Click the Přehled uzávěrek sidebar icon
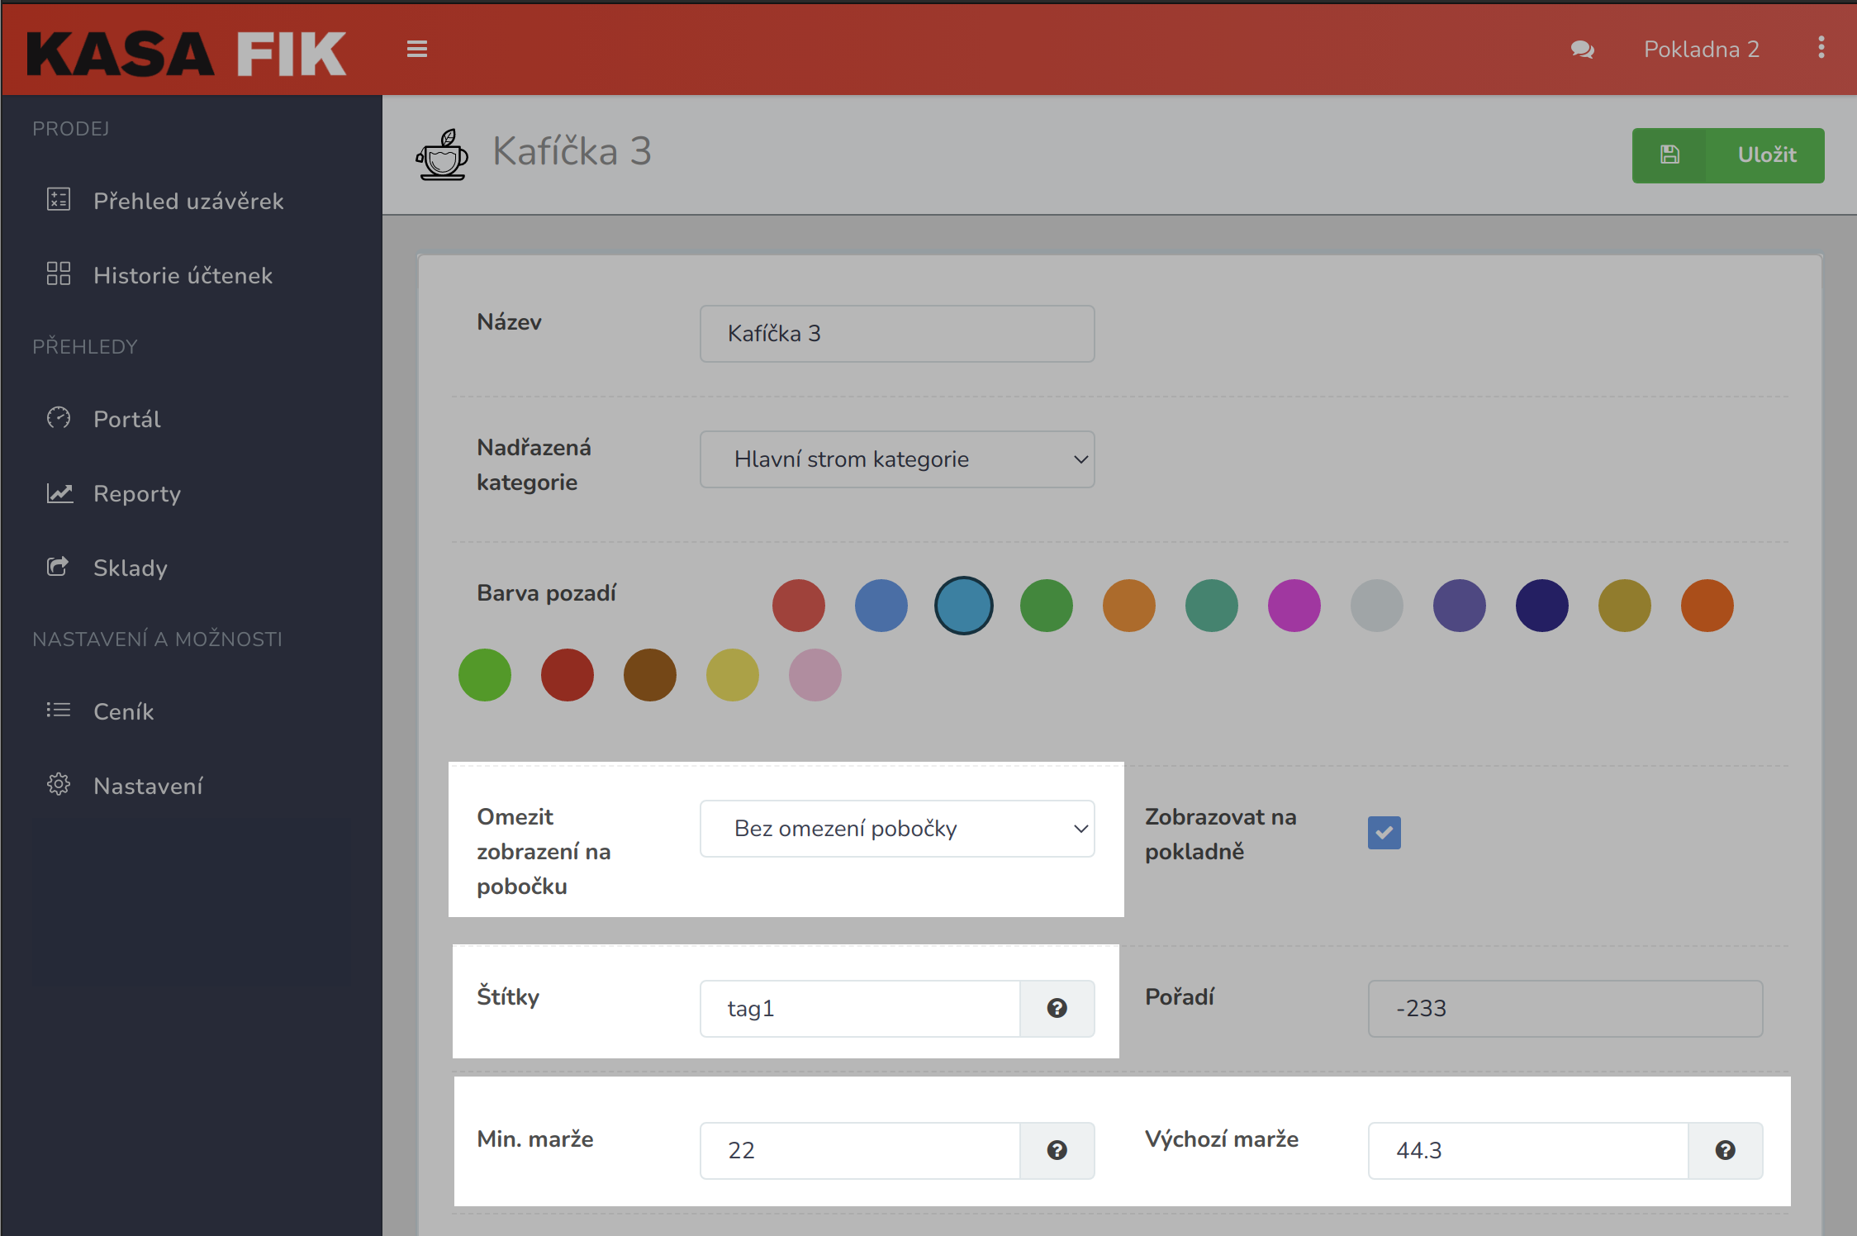 coord(59,200)
